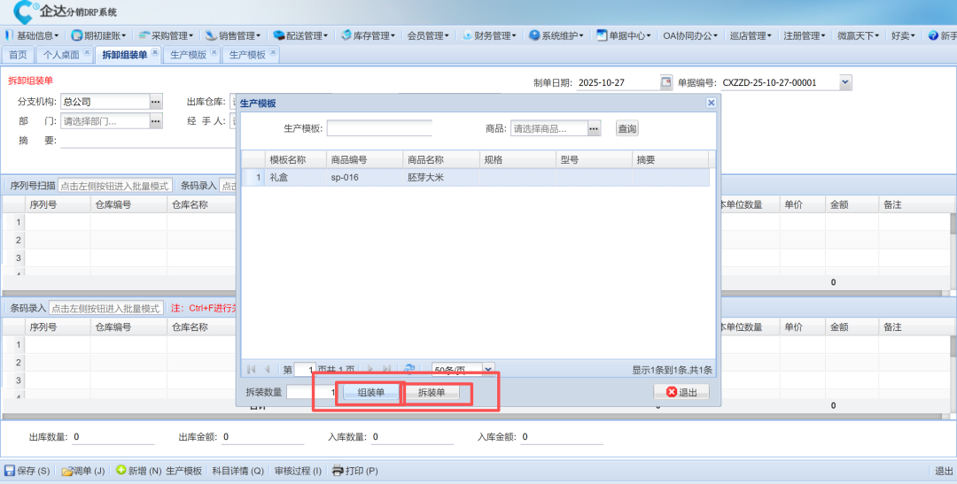Expand the 单据编号 dropdown
The height and width of the screenshot is (484, 957).
[x=845, y=82]
